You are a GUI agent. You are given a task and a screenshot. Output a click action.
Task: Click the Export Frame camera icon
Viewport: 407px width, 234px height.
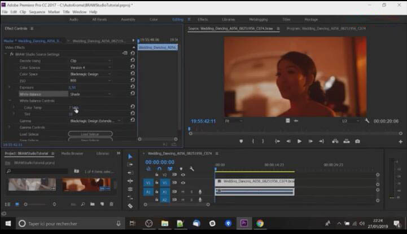point(357,142)
